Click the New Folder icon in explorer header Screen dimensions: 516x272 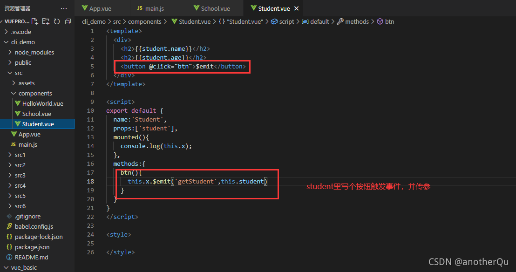(x=46, y=21)
